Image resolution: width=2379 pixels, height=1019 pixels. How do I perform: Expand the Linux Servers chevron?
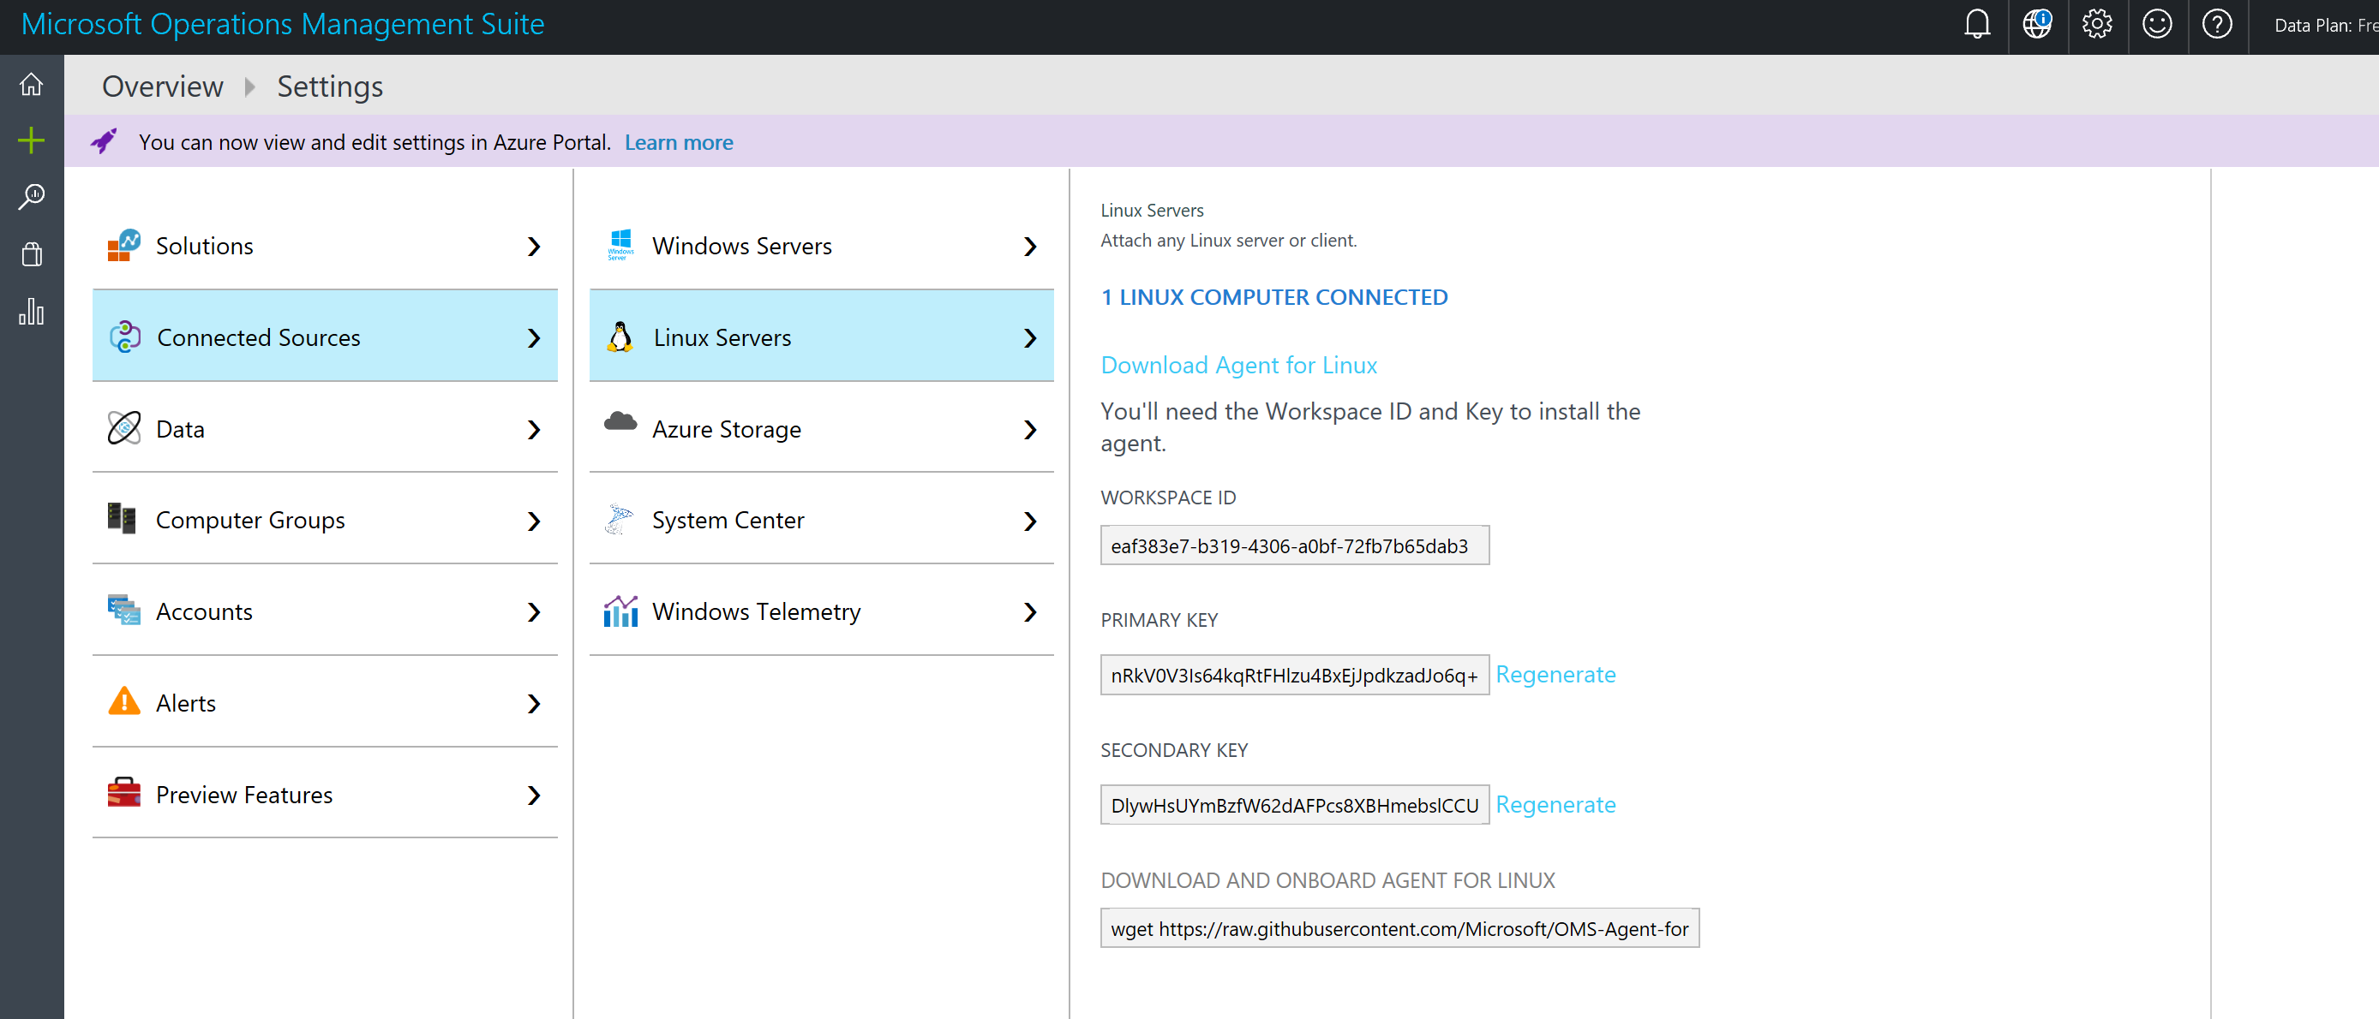tap(1031, 338)
